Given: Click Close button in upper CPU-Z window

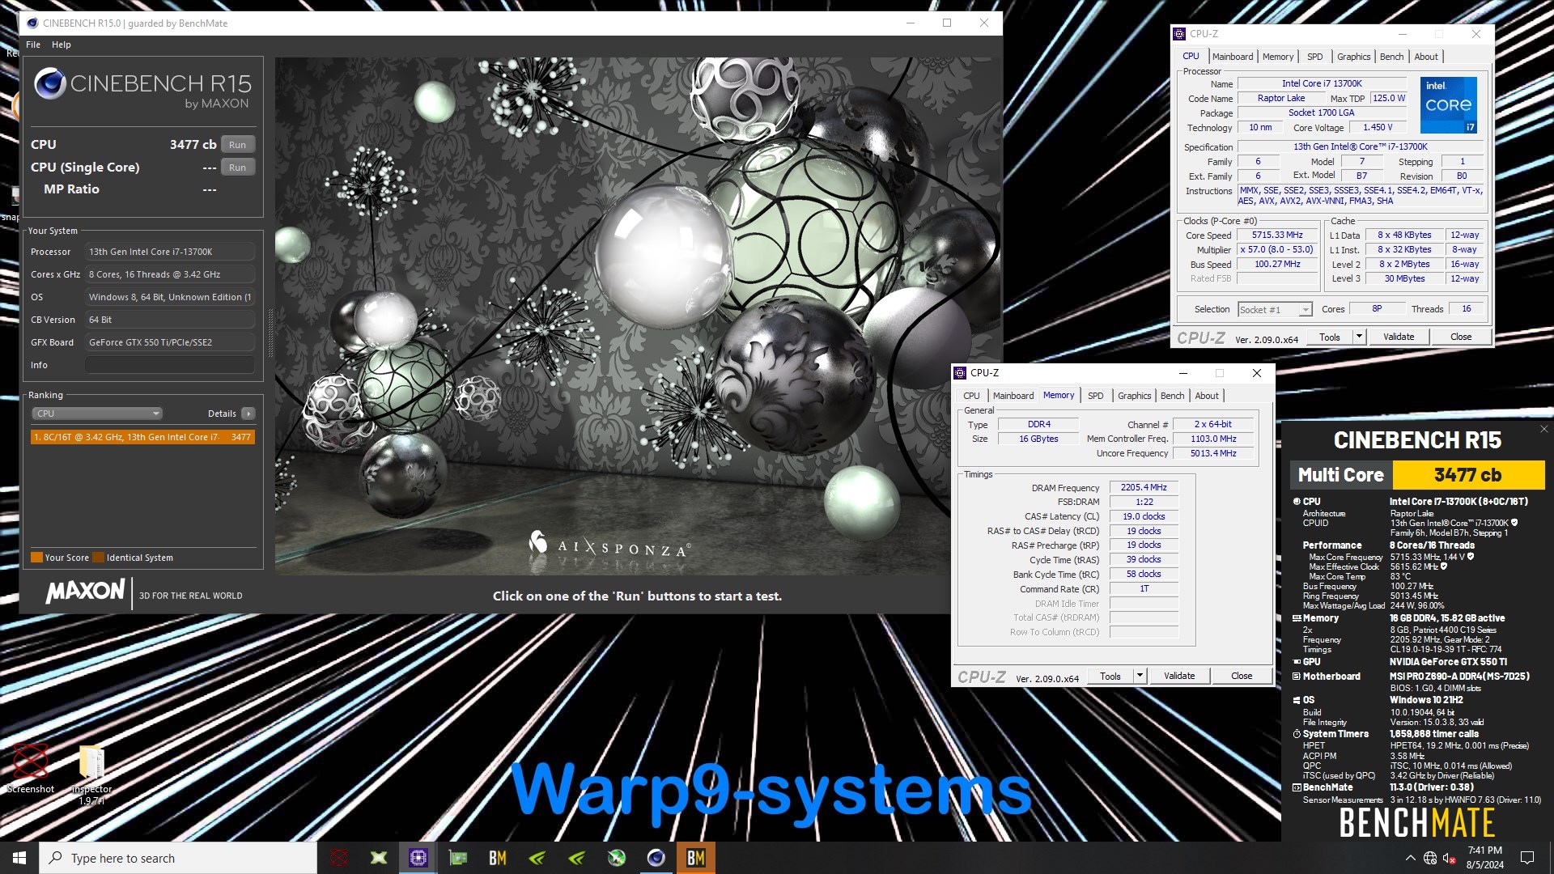Looking at the screenshot, I should (1461, 337).
